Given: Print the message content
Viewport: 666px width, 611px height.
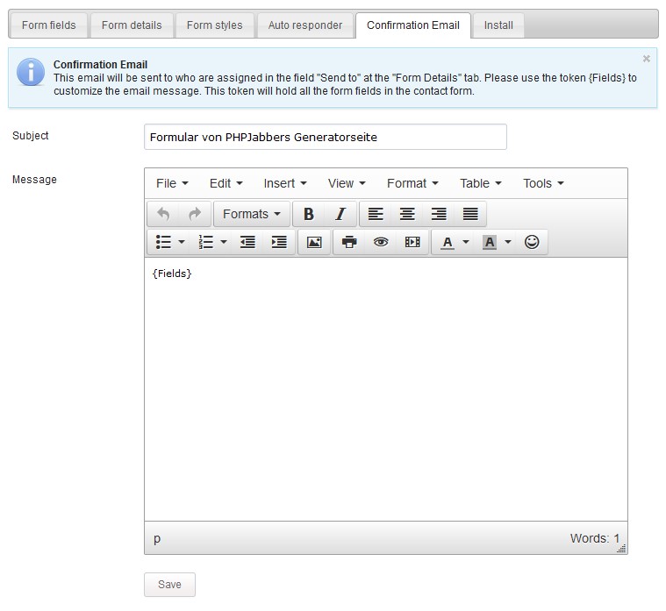Looking at the screenshot, I should click(x=349, y=242).
